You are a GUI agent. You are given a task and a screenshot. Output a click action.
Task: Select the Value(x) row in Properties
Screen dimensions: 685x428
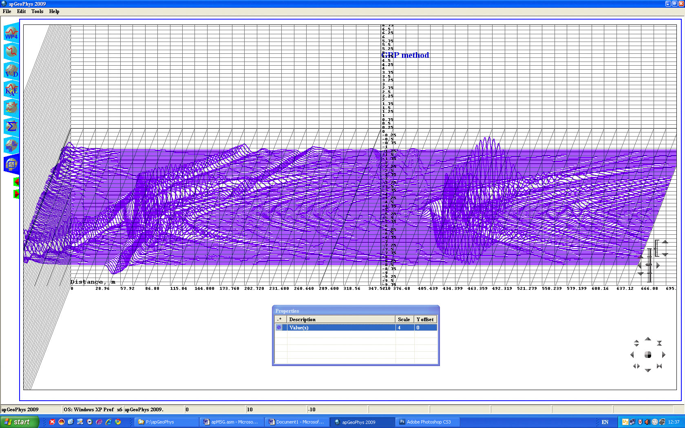coord(341,328)
